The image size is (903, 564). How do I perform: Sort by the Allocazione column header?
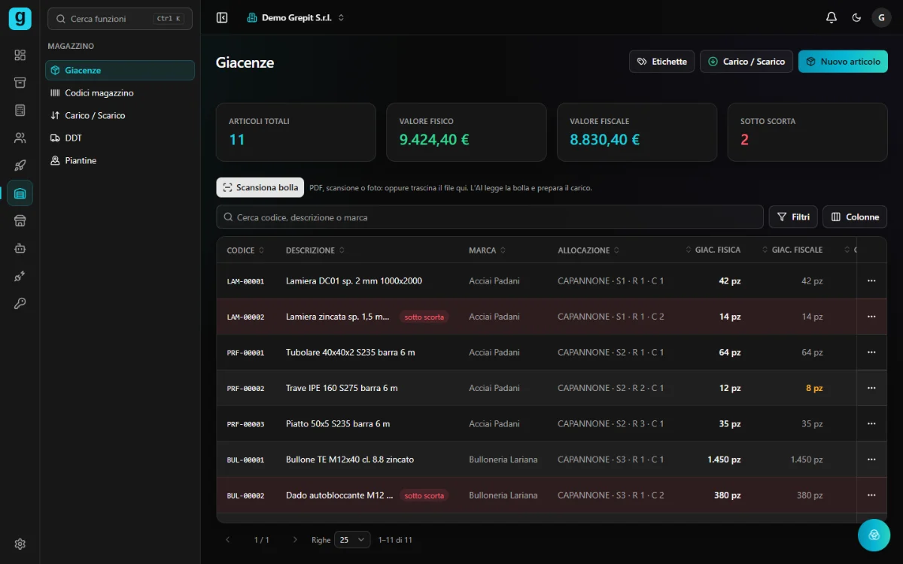588,250
